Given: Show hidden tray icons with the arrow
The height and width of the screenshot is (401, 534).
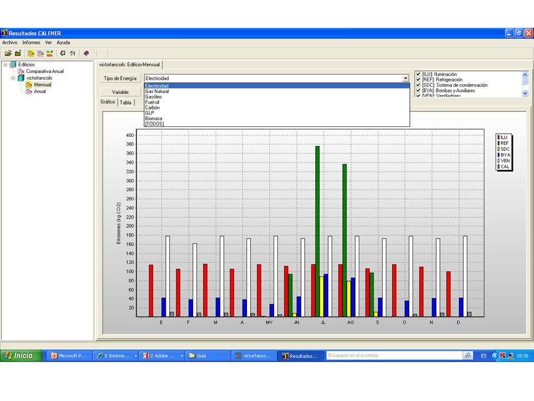Looking at the screenshot, I should point(495,356).
